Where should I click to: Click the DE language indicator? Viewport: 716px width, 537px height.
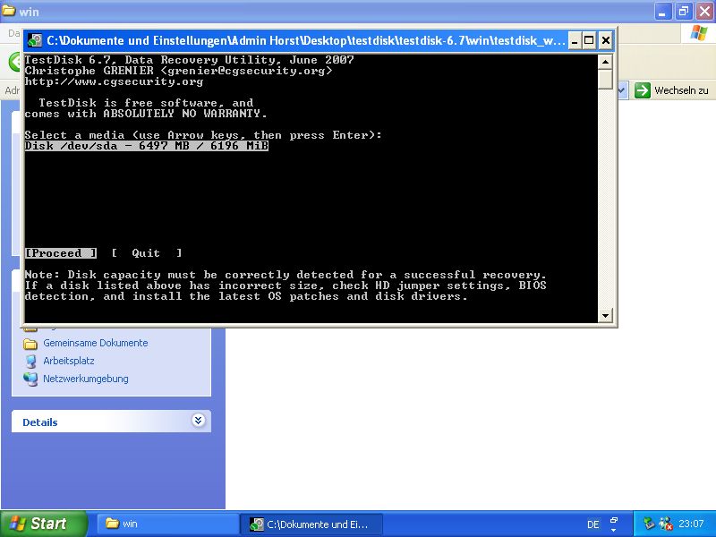tap(593, 524)
